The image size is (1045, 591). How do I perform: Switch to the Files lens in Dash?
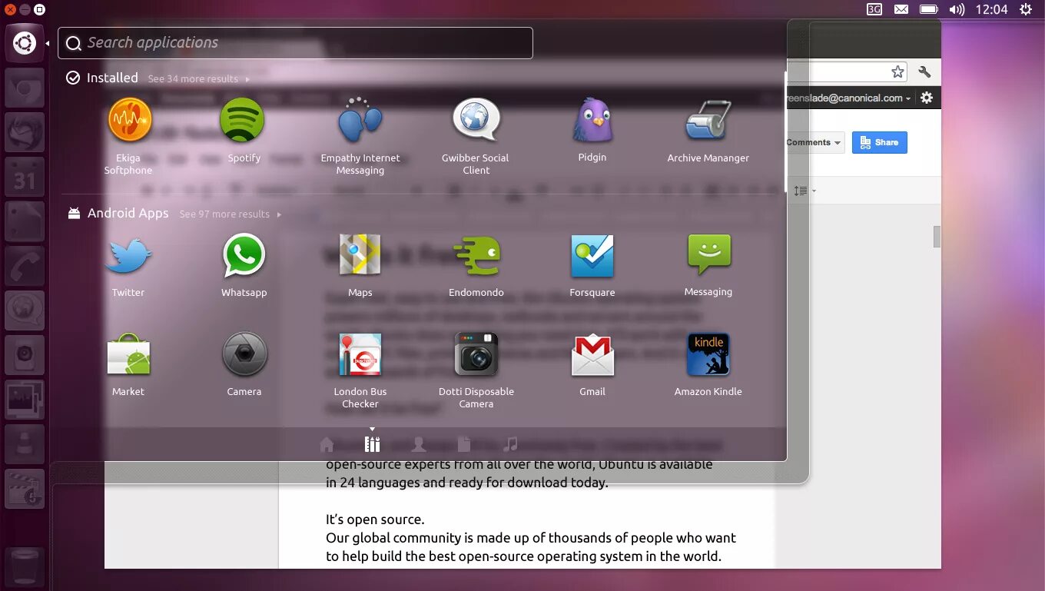(x=464, y=444)
